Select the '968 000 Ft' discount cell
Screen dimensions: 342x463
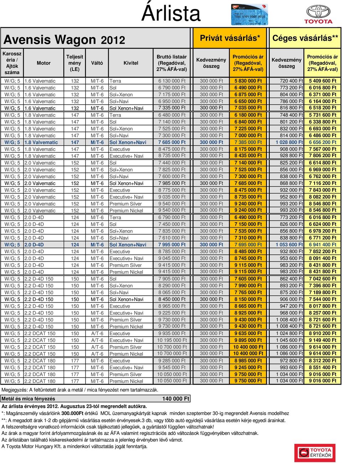[291, 313]
